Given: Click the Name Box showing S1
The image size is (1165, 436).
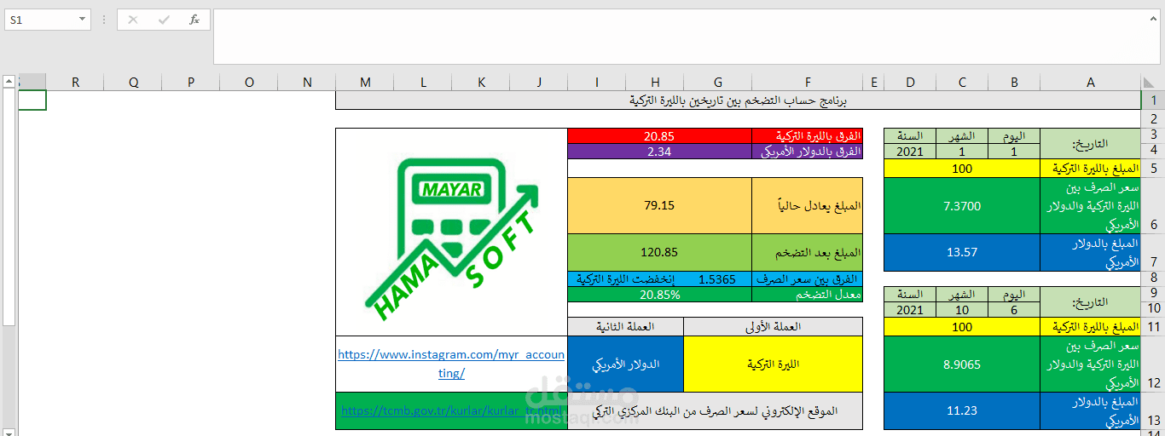Looking at the screenshot, I should [41, 20].
